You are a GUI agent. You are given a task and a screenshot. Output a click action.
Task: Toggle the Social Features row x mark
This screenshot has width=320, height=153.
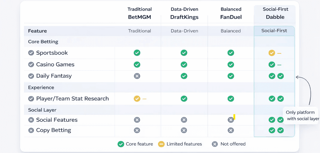tap(31, 120)
